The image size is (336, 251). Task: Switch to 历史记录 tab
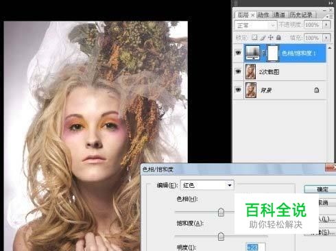click(301, 15)
